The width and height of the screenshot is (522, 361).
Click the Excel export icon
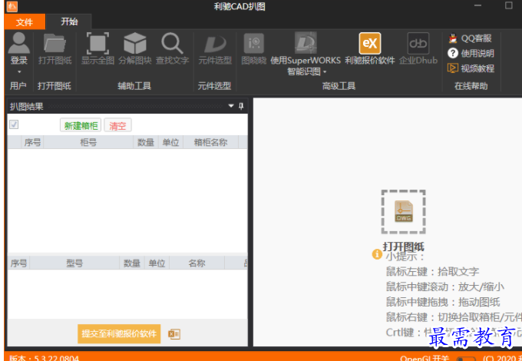(174, 334)
